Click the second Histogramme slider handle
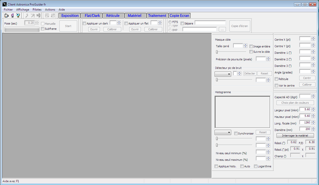Viewport: 319px width, 185px height. tap(217, 145)
